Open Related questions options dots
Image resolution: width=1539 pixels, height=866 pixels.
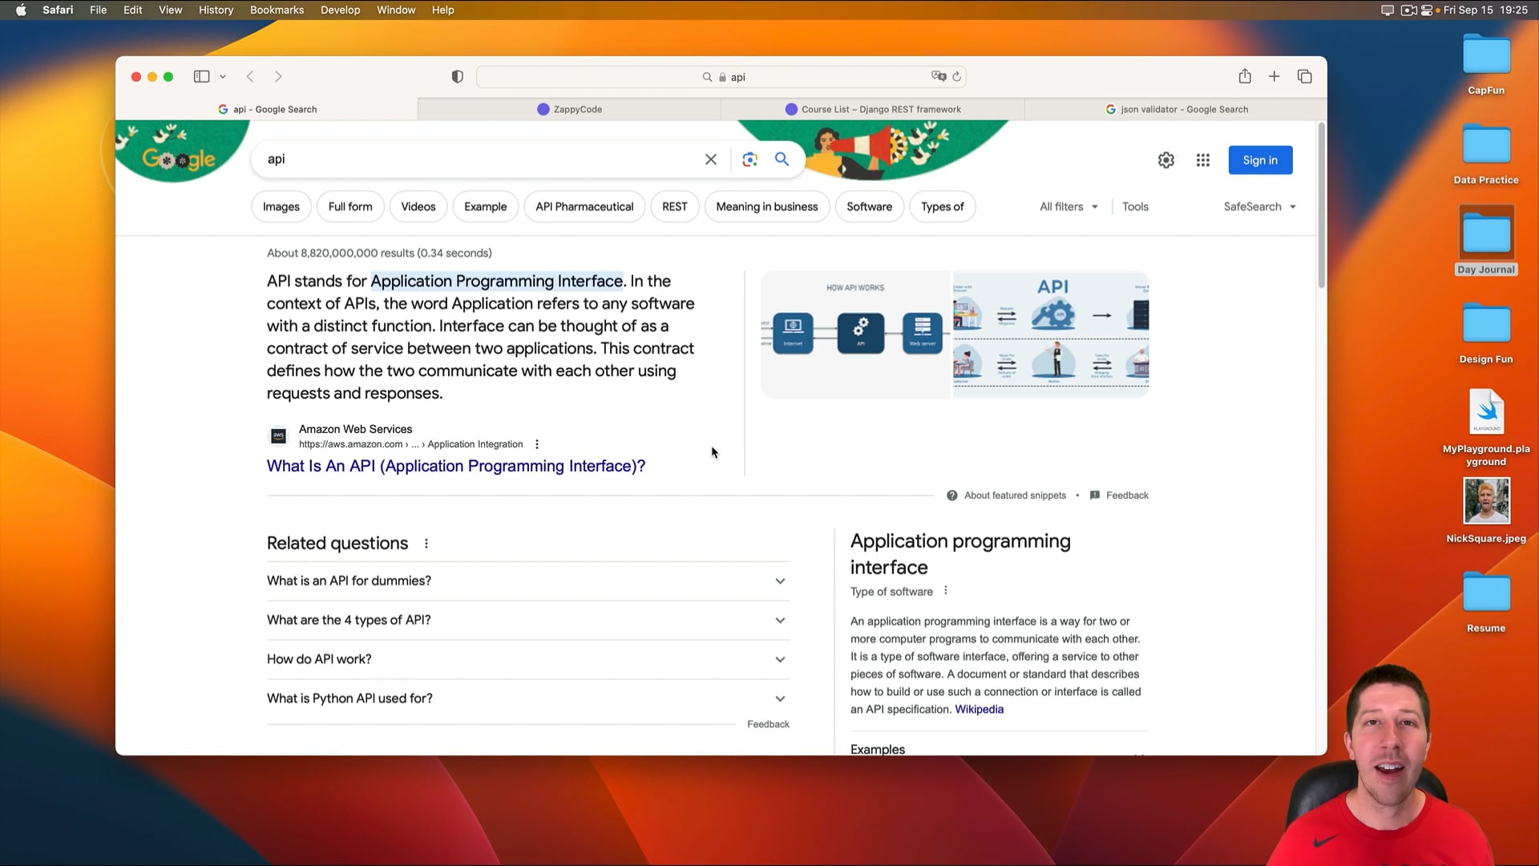click(x=426, y=544)
